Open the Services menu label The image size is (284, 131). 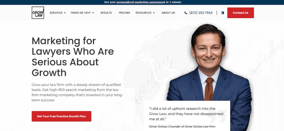click(x=56, y=13)
